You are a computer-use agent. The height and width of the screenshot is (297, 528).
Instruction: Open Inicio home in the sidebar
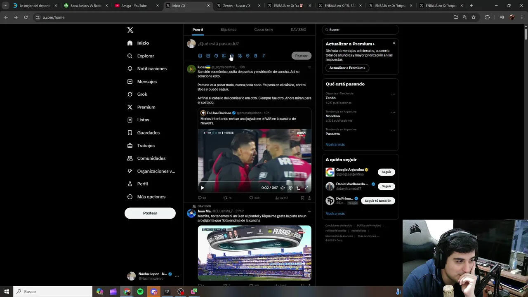[x=138, y=43]
